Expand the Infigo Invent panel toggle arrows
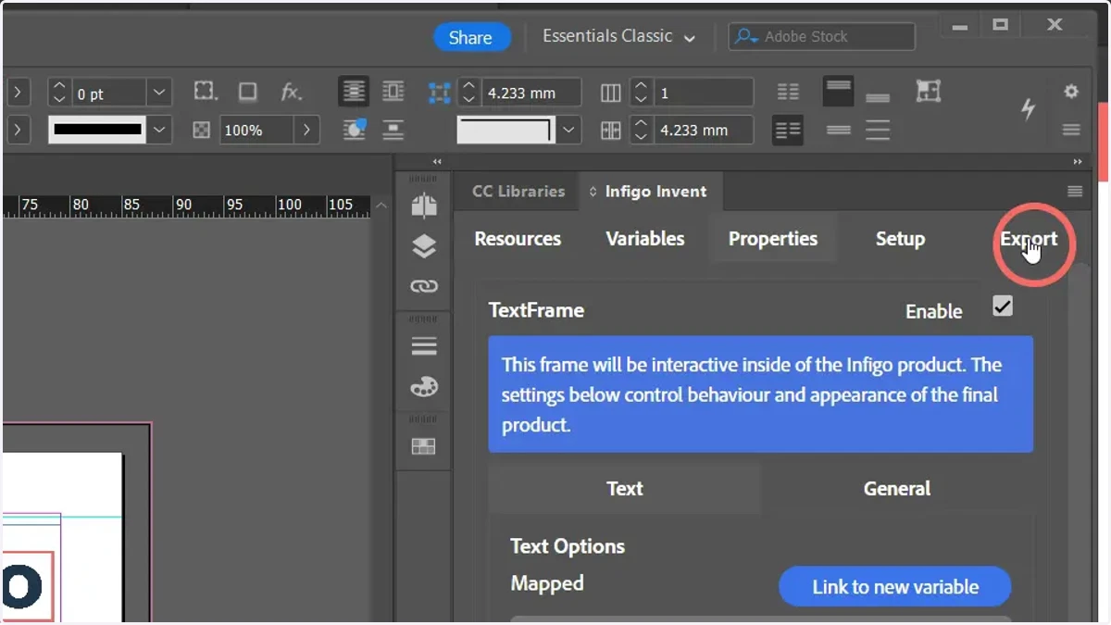 593,192
